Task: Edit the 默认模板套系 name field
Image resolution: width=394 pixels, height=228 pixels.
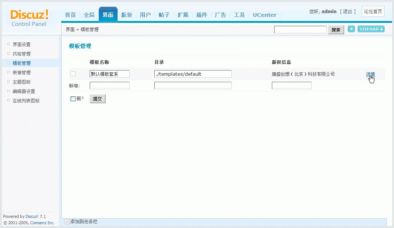Action: pyautogui.click(x=110, y=74)
